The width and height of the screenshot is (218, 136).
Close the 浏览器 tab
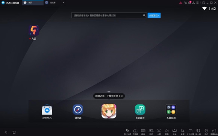(x=64, y=3)
